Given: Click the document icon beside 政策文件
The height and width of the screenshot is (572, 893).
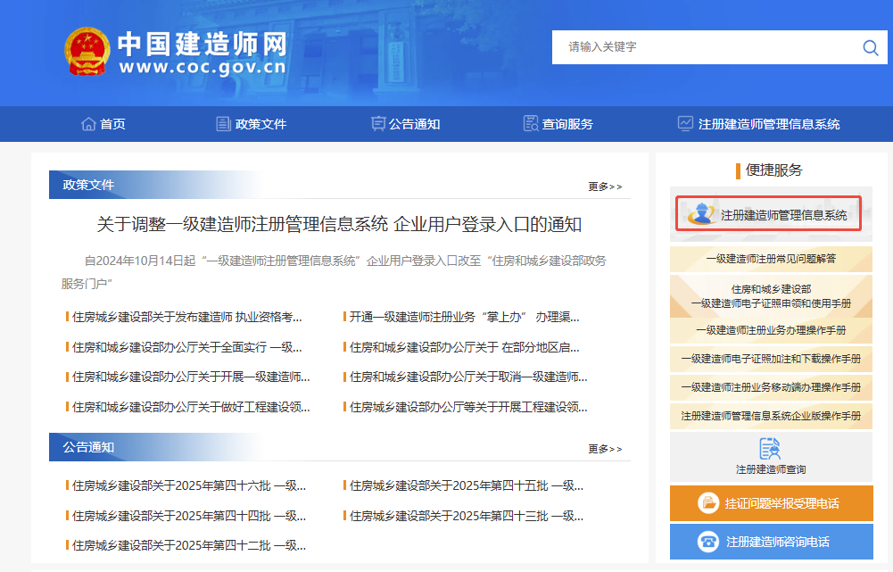Looking at the screenshot, I should tap(223, 124).
